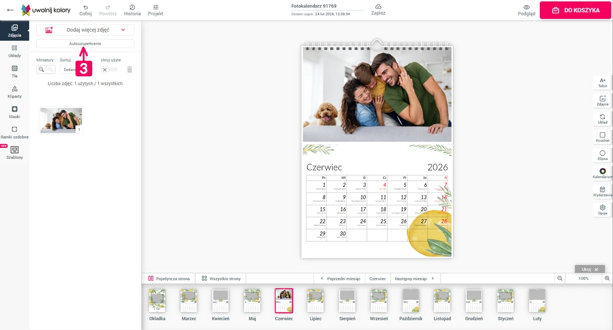
Task: Open the Historia panel
Action: coord(132,8)
